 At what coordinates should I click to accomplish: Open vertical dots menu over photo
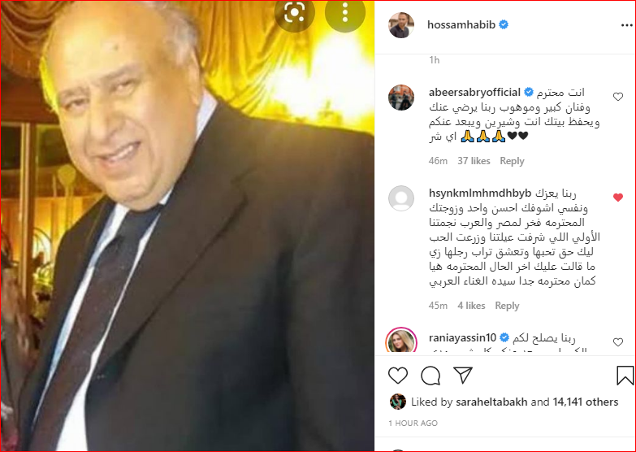tap(345, 13)
